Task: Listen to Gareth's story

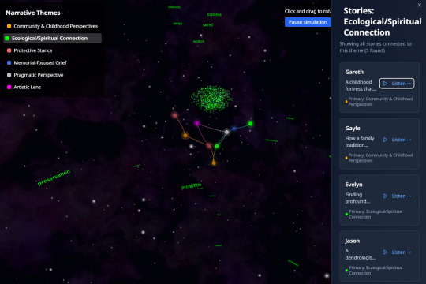Action: pyautogui.click(x=397, y=84)
